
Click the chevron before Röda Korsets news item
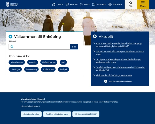pos(94,43)
